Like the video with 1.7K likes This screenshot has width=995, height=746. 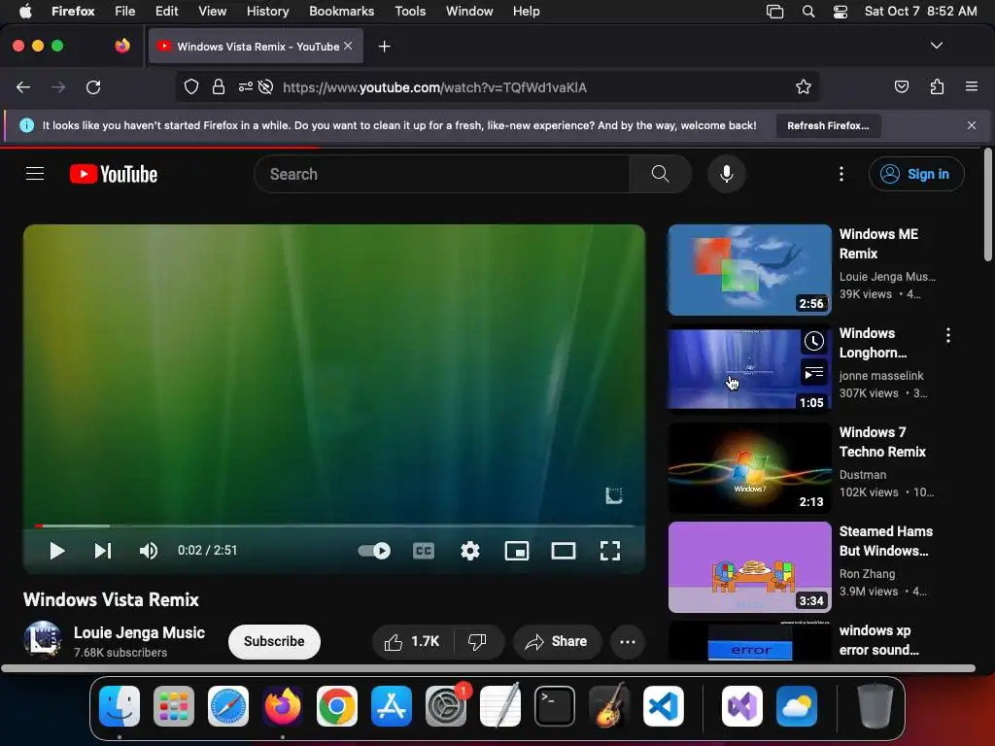[412, 641]
